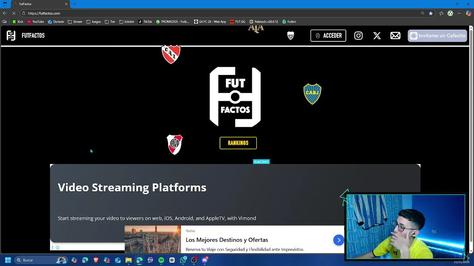Click the RACING label tag

pyautogui.click(x=261, y=161)
